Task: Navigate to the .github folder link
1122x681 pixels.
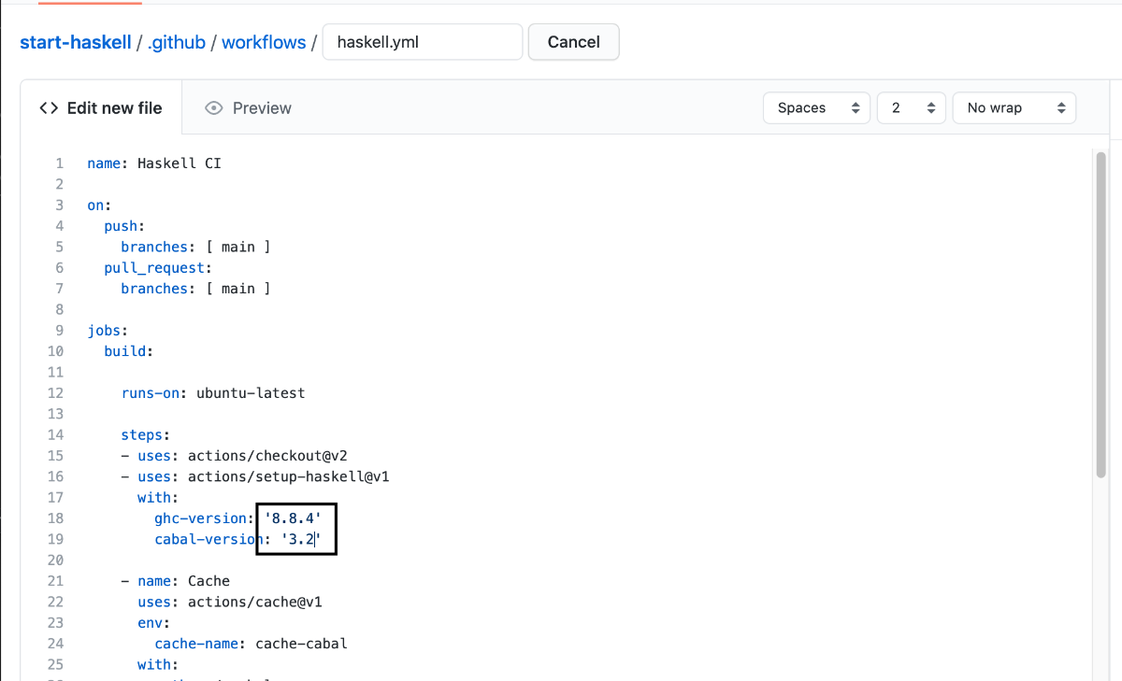Action: (176, 43)
